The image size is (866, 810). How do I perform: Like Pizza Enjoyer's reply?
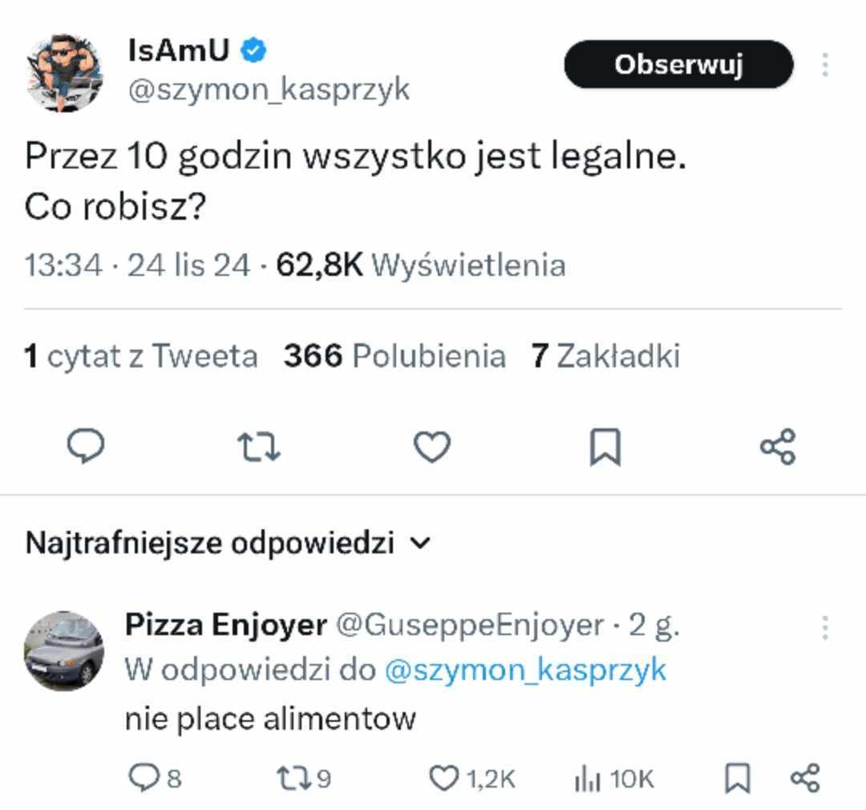[442, 776]
